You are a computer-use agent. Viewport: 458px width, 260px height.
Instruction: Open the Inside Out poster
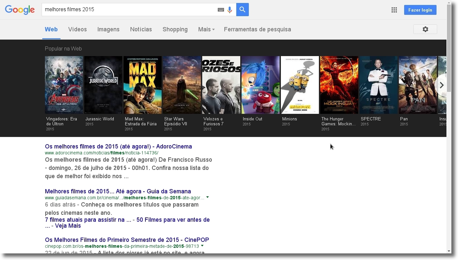(260, 85)
